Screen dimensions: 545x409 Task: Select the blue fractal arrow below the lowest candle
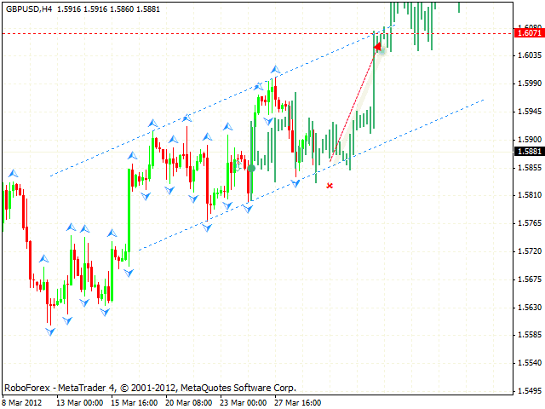tap(50, 331)
